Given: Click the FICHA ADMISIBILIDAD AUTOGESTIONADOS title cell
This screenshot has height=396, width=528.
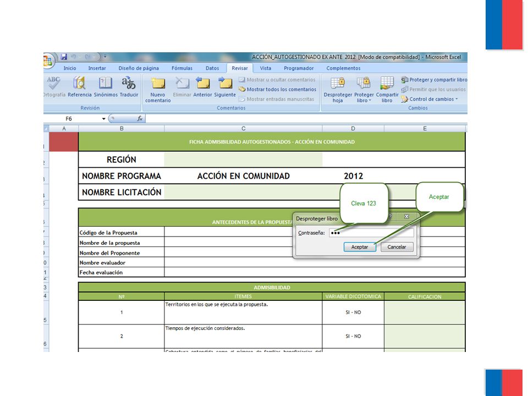Looking at the screenshot, I should [x=272, y=142].
